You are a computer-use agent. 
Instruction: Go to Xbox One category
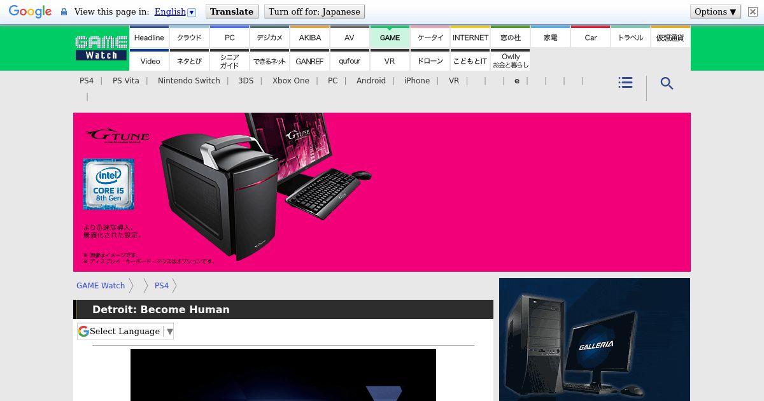(291, 81)
